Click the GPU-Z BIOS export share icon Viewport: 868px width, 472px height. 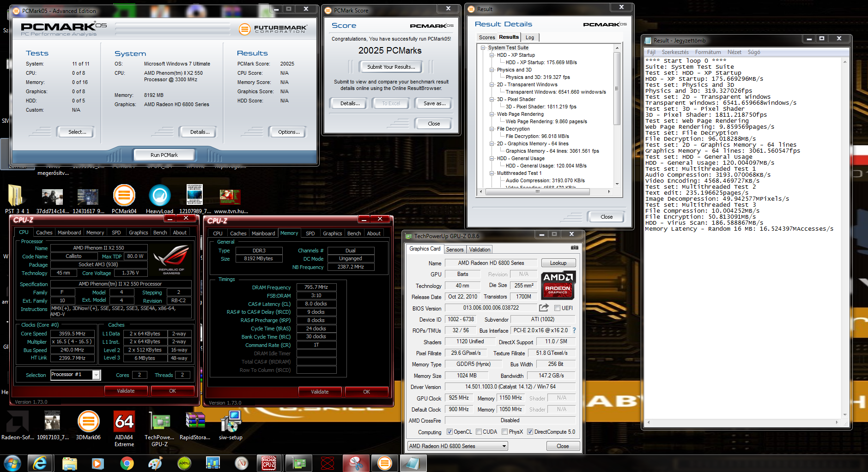click(544, 308)
